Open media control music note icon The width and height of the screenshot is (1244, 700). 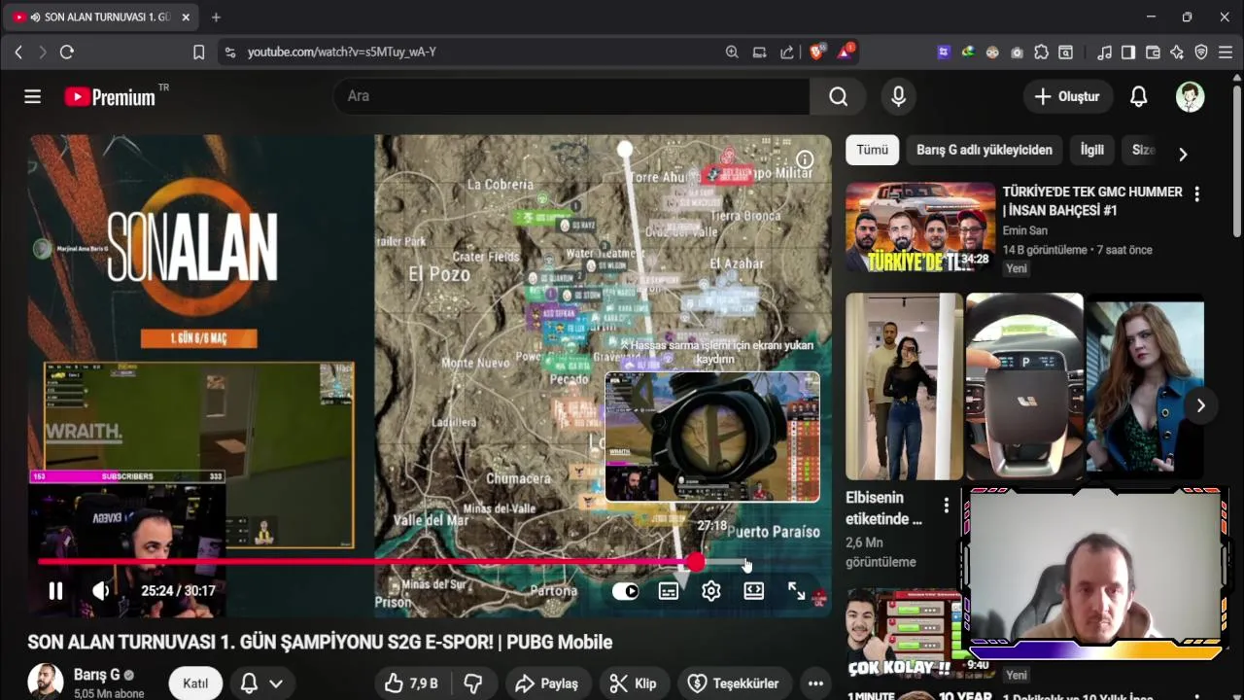point(1104,52)
